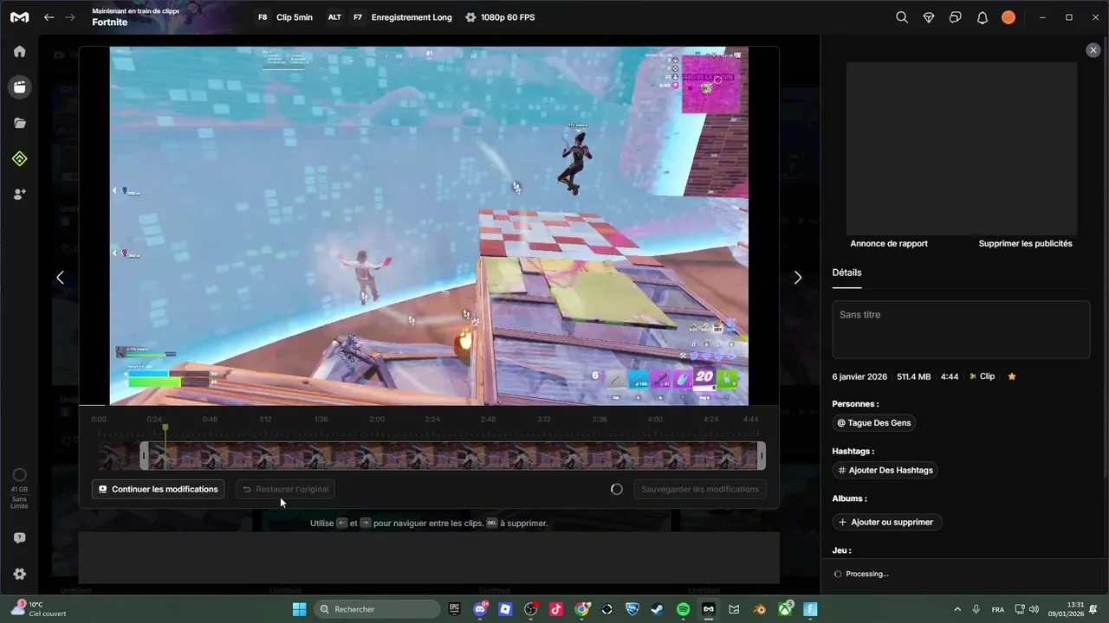
Task: Click the 511.4 MB file size text
Action: tap(914, 376)
